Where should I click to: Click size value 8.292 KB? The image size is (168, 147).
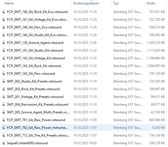159,128
